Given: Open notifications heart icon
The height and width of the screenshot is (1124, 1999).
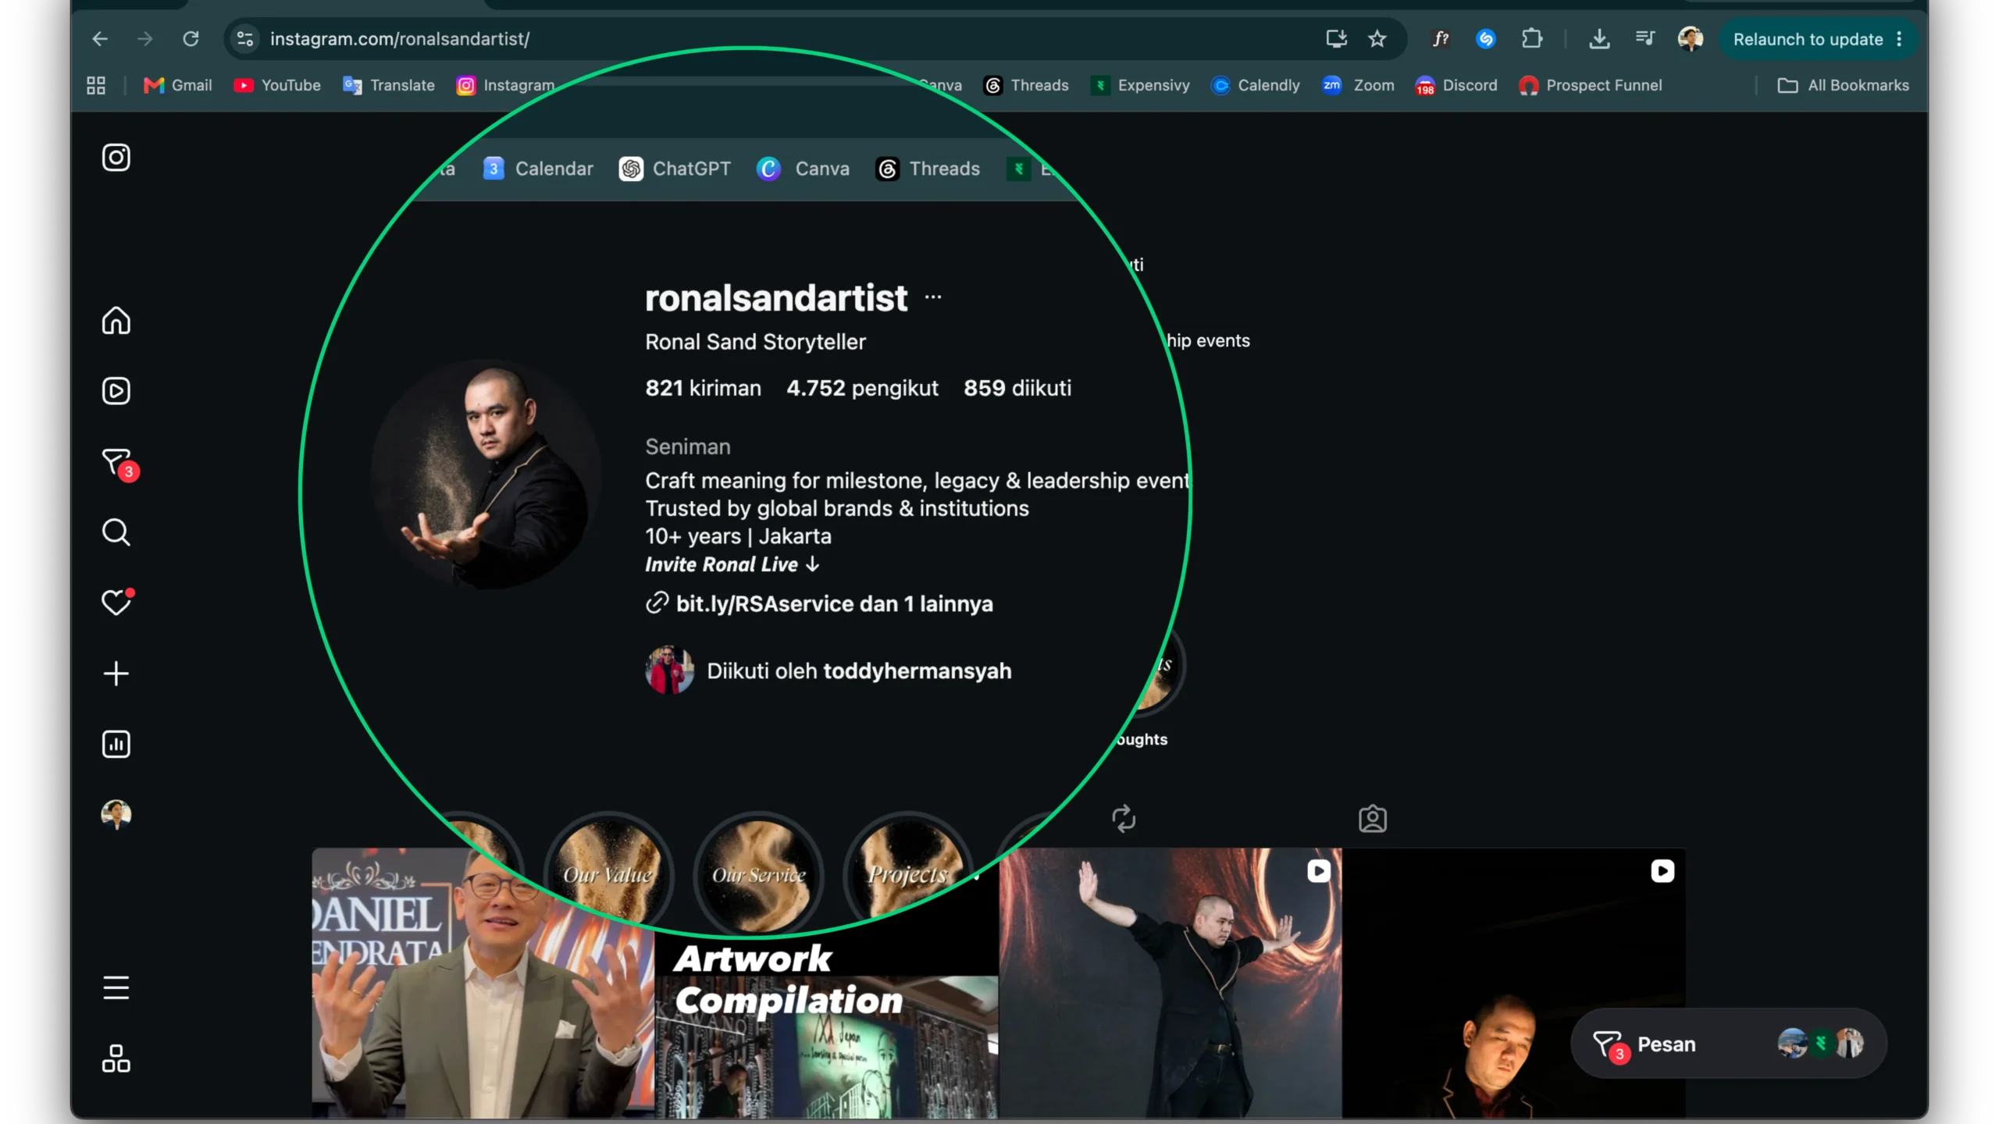Looking at the screenshot, I should click(x=117, y=602).
